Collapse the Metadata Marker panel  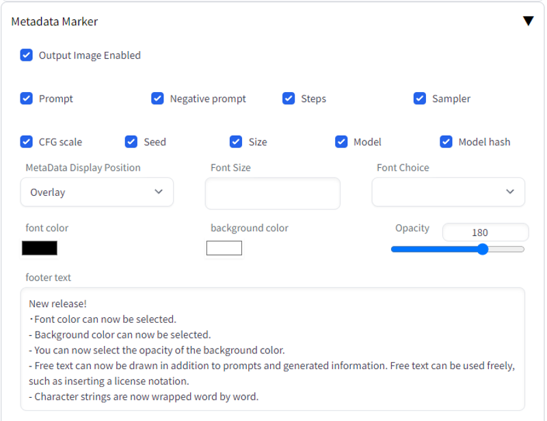tap(528, 20)
